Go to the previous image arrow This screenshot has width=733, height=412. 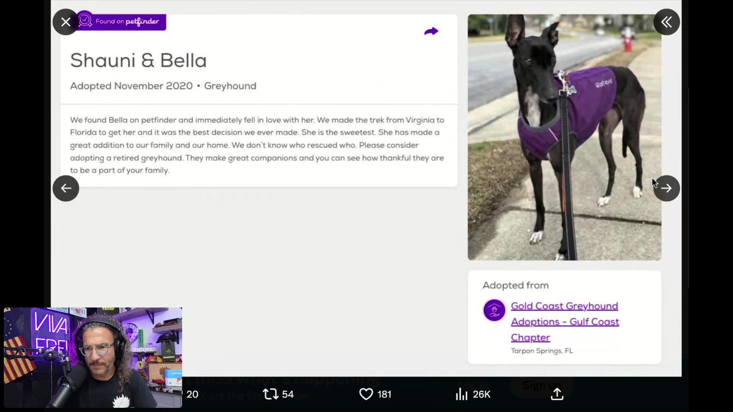(x=66, y=188)
